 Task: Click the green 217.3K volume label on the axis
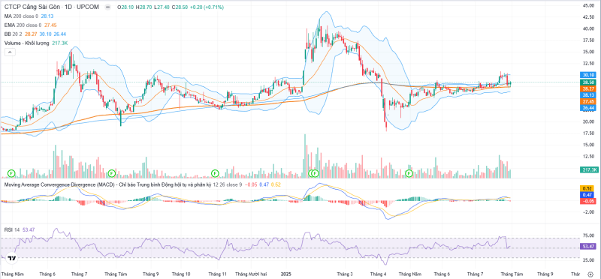[x=588, y=169]
